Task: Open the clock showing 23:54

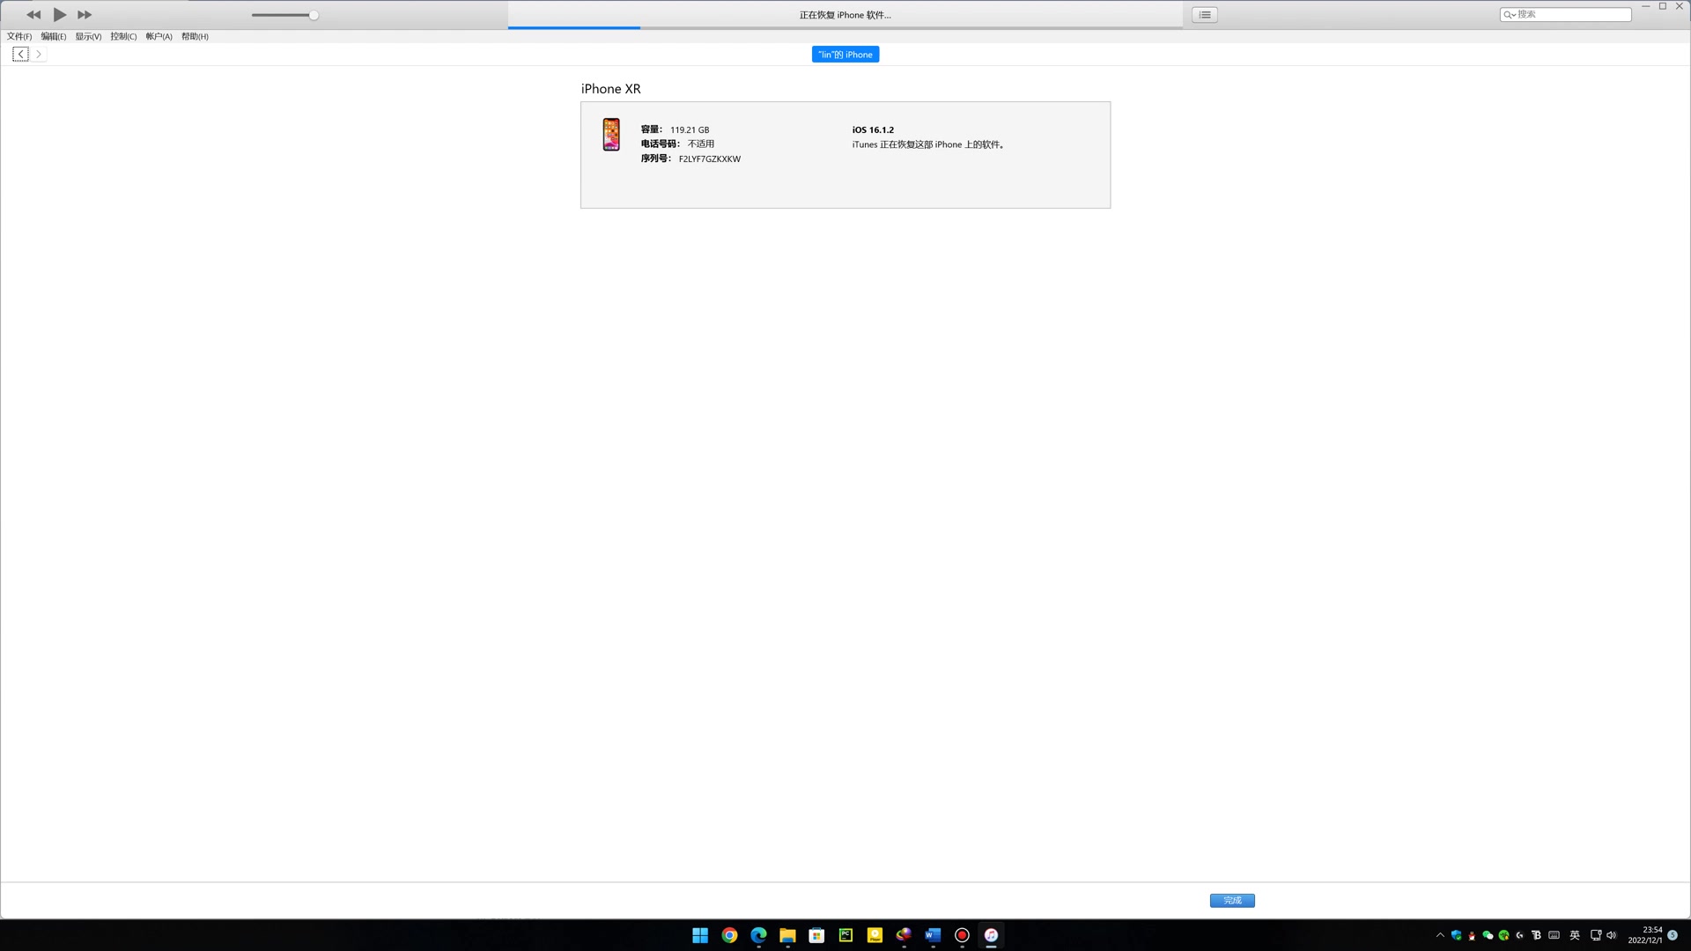Action: click(1644, 935)
